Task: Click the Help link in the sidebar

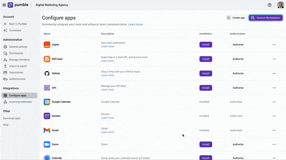Action: pyautogui.click(x=6, y=125)
